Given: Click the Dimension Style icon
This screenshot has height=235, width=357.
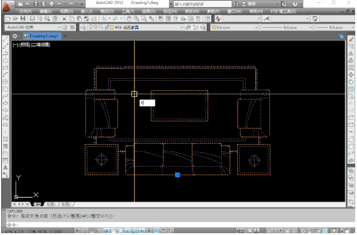Looking at the screenshot, I should [267, 19].
